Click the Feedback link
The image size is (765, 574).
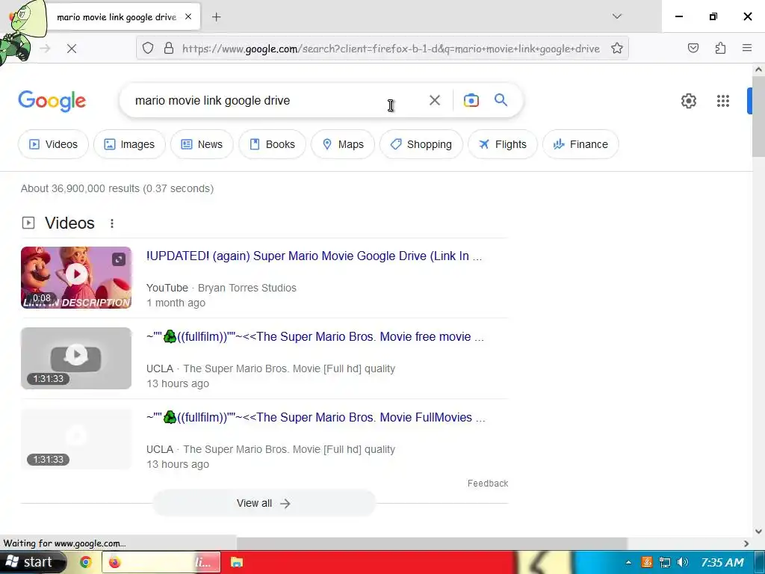487,484
